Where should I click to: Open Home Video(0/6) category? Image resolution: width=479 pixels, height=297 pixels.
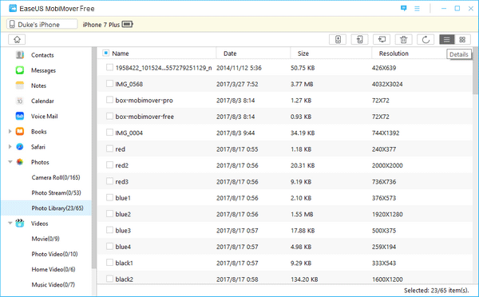tap(53, 269)
